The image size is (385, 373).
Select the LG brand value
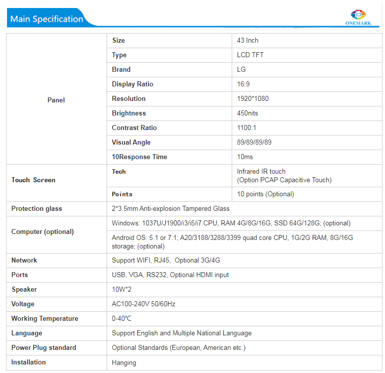[x=241, y=69]
